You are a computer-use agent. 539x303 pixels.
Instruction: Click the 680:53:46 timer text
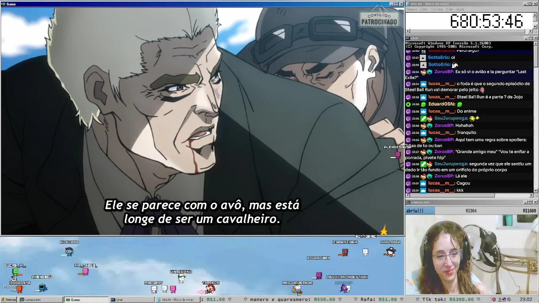(486, 21)
